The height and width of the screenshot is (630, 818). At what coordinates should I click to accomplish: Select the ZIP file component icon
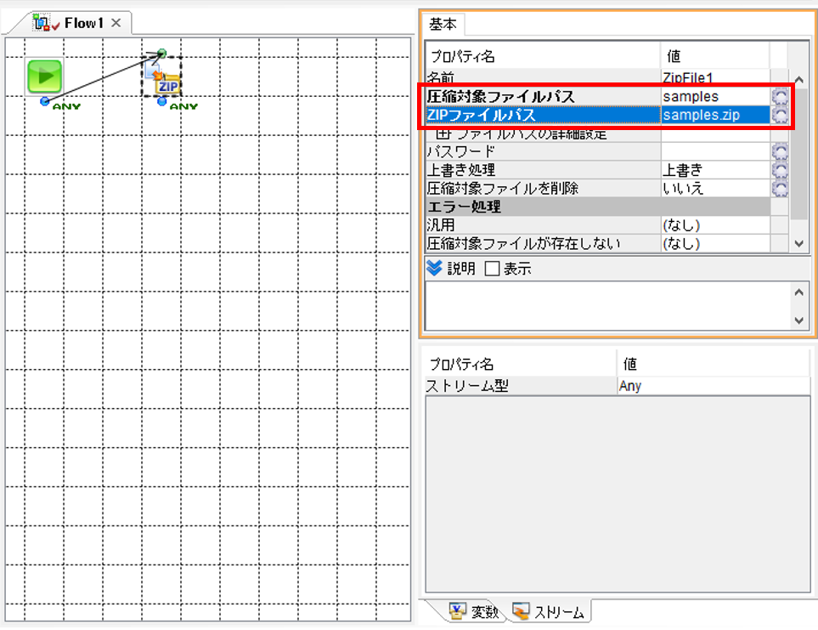(x=162, y=77)
